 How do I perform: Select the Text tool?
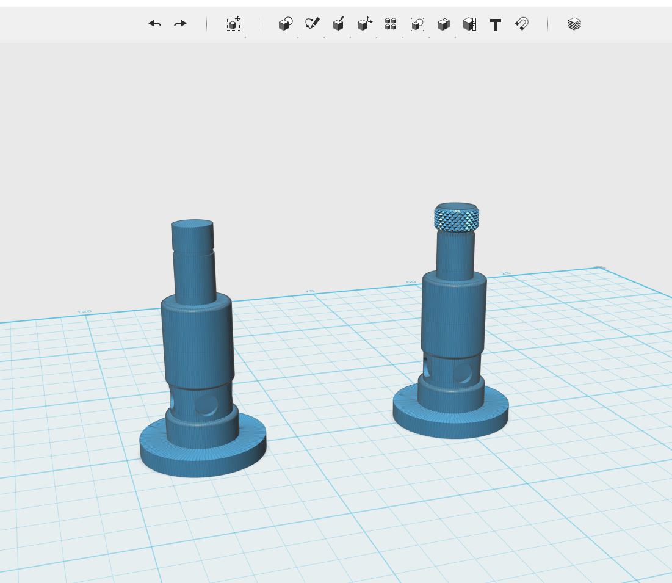point(496,24)
